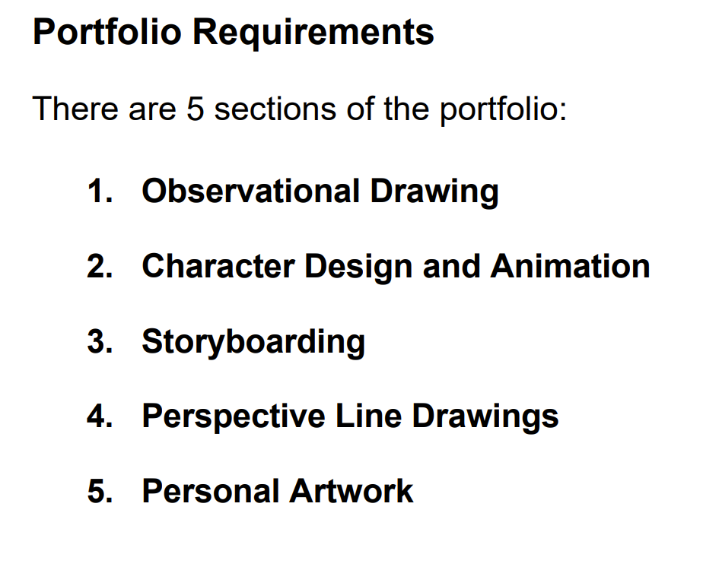
Task: Click the word "Character" in item two
Action: (217, 267)
